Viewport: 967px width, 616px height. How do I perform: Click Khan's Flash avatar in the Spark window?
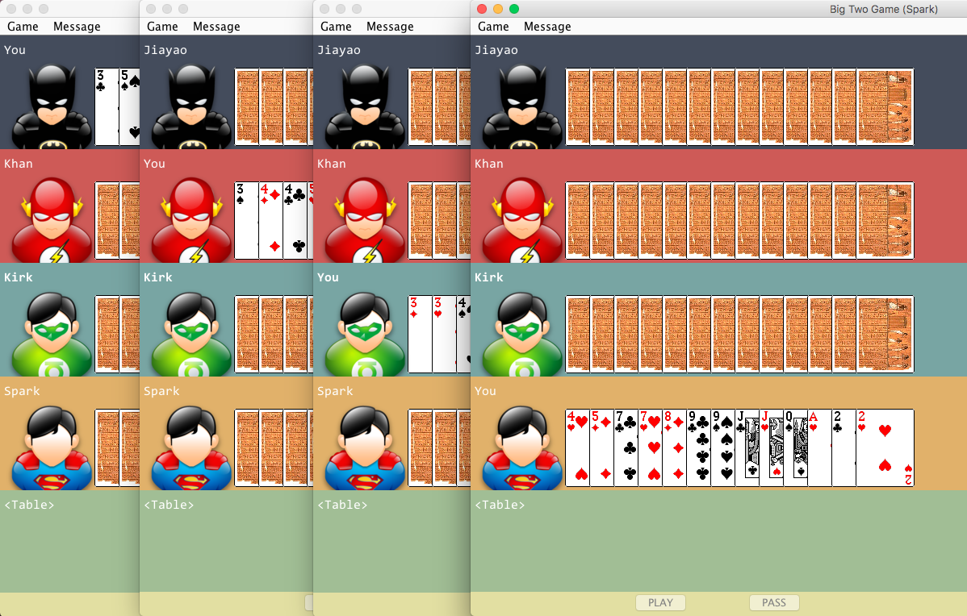[522, 221]
